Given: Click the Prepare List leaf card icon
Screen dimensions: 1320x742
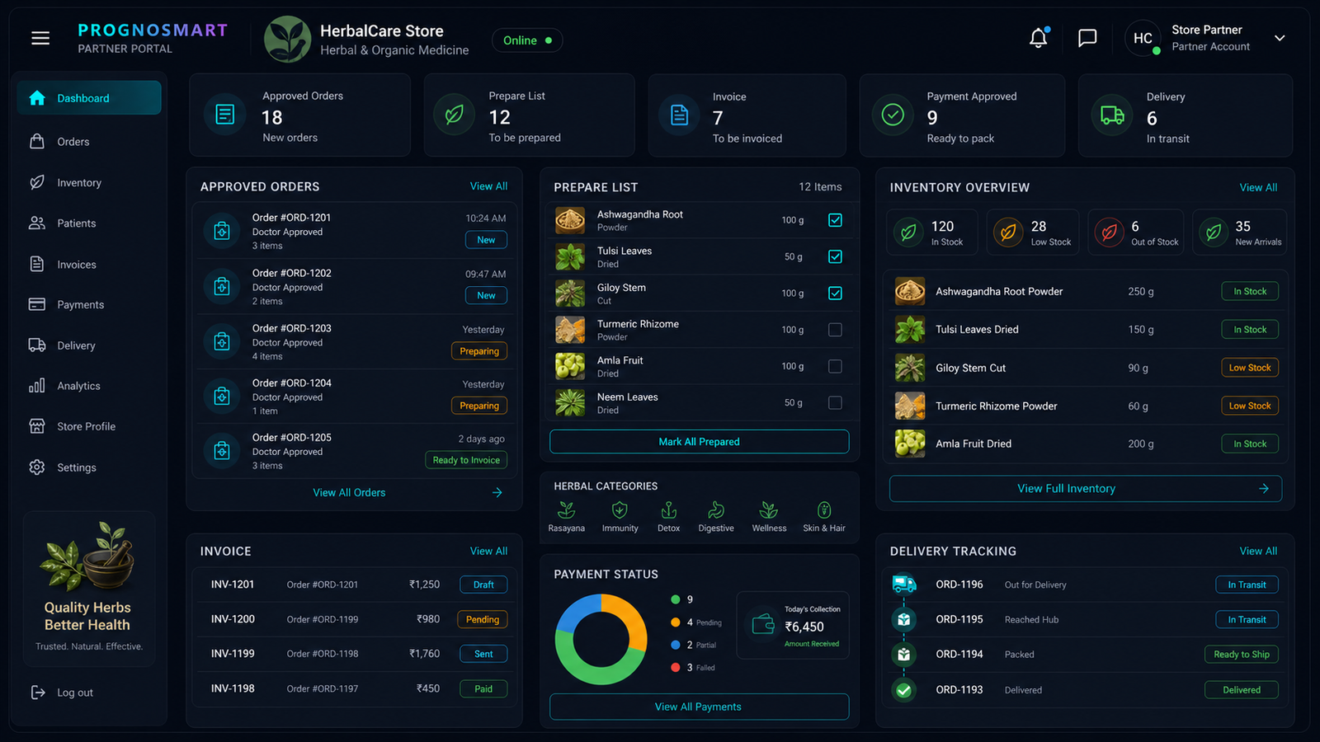Looking at the screenshot, I should coord(454,115).
